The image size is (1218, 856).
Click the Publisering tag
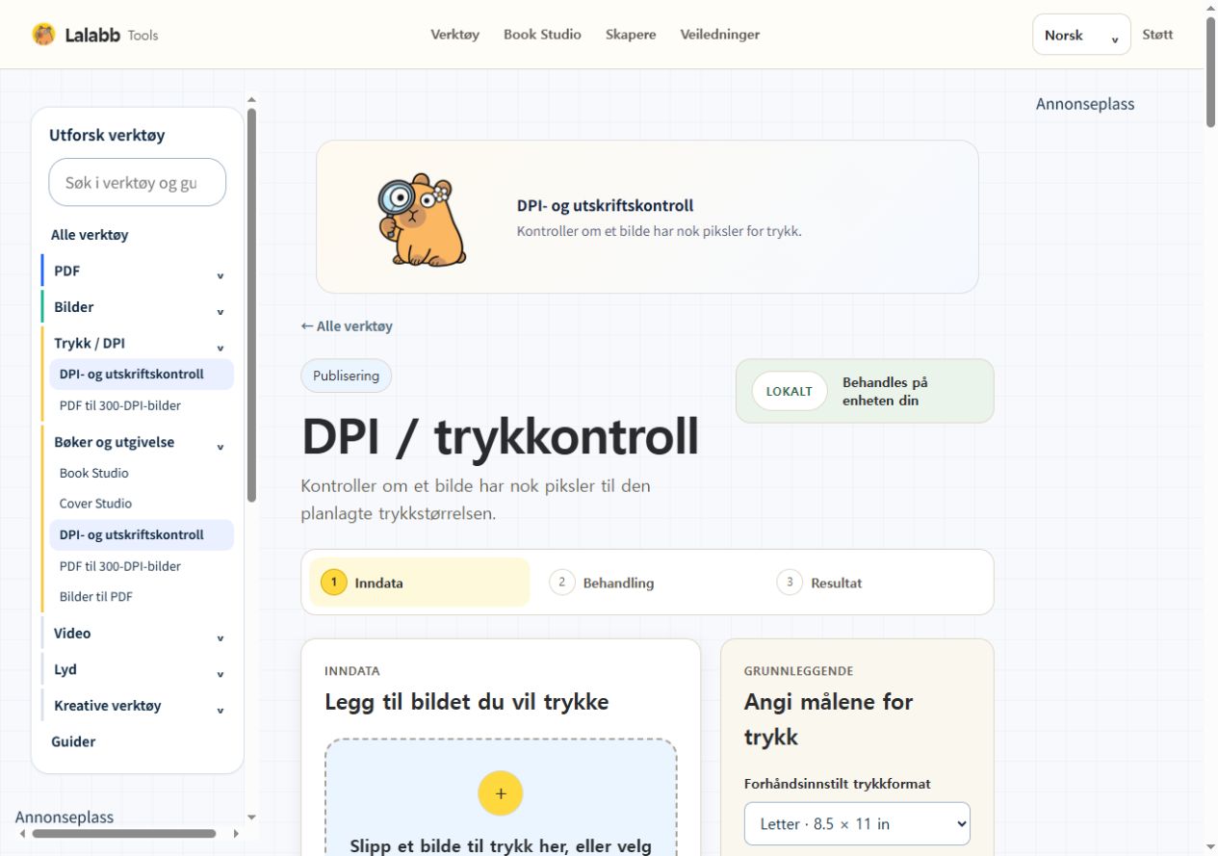click(x=347, y=376)
